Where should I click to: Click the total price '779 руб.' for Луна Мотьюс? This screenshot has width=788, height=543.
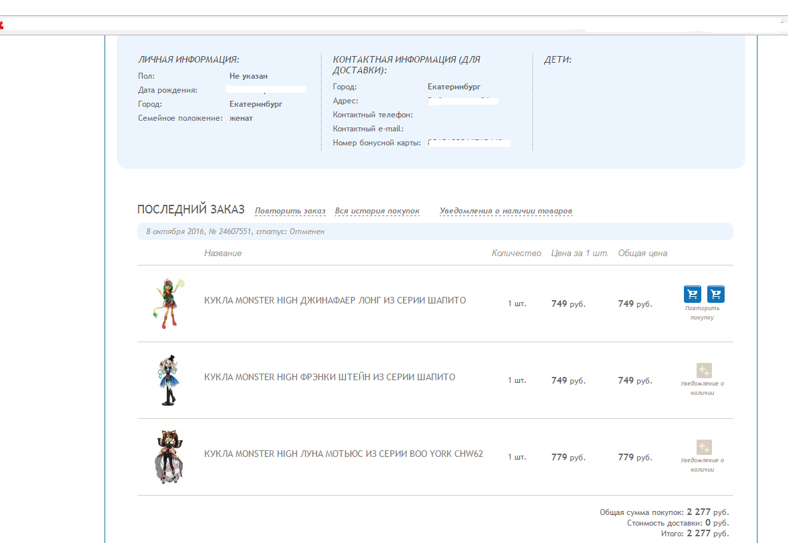pyautogui.click(x=635, y=457)
